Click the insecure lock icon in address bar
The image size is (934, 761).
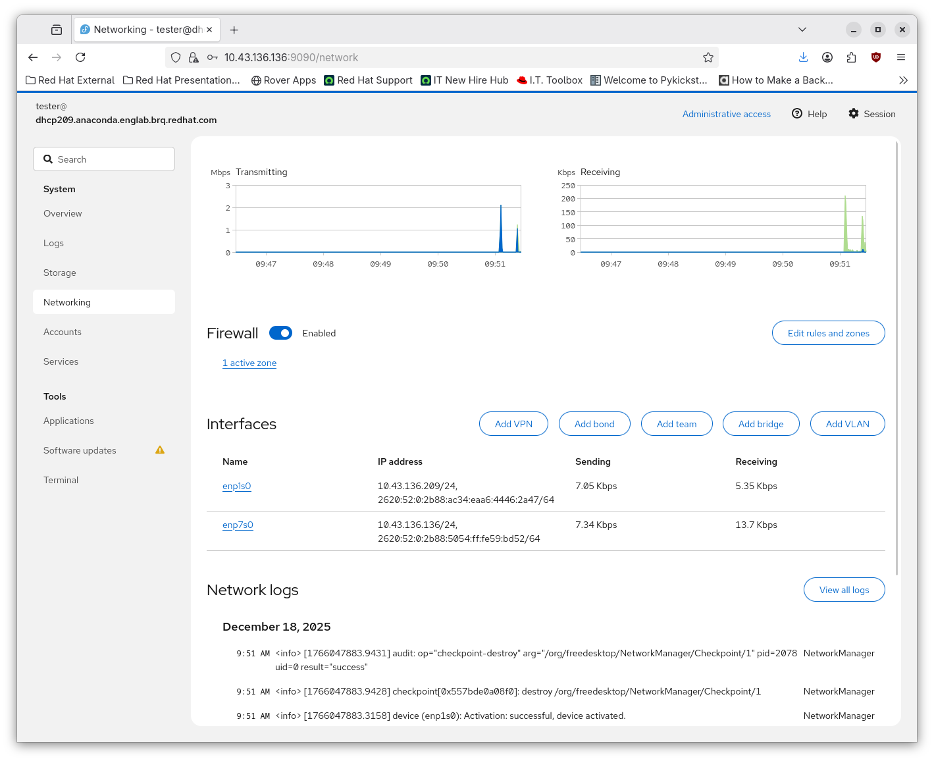[x=194, y=57]
